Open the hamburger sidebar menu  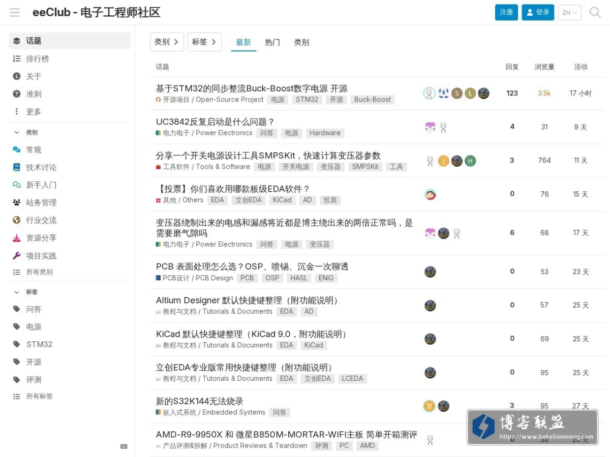(15, 12)
